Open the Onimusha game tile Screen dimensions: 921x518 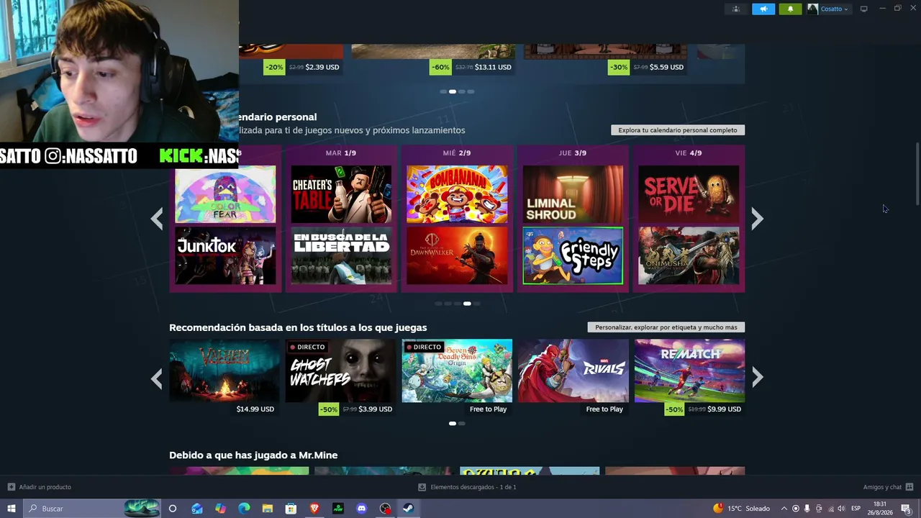[689, 255]
